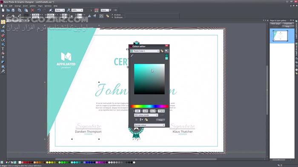The width and height of the screenshot is (298, 167).
Task: Open the Utilities menu
Action: tap(33, 6)
